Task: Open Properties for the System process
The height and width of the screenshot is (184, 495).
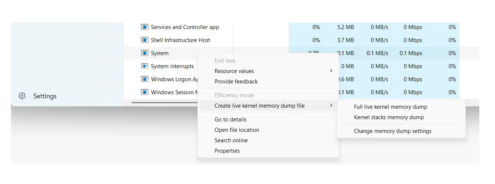Action: [x=227, y=151]
